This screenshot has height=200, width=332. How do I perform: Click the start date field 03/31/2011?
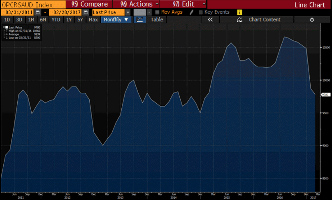(x=17, y=12)
